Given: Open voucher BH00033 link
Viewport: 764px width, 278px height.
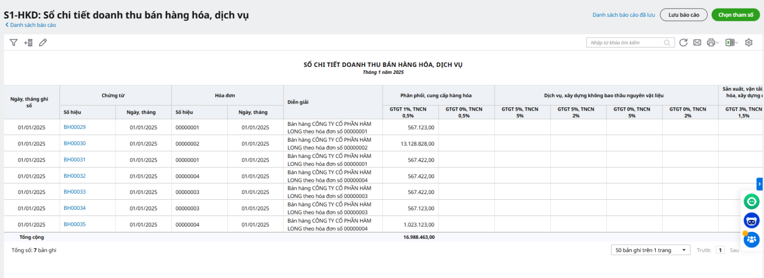Looking at the screenshot, I should (74, 192).
